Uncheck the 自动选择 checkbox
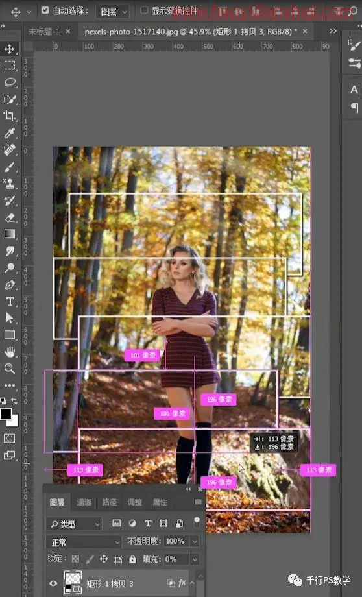This screenshot has height=597, width=362. pos(45,10)
